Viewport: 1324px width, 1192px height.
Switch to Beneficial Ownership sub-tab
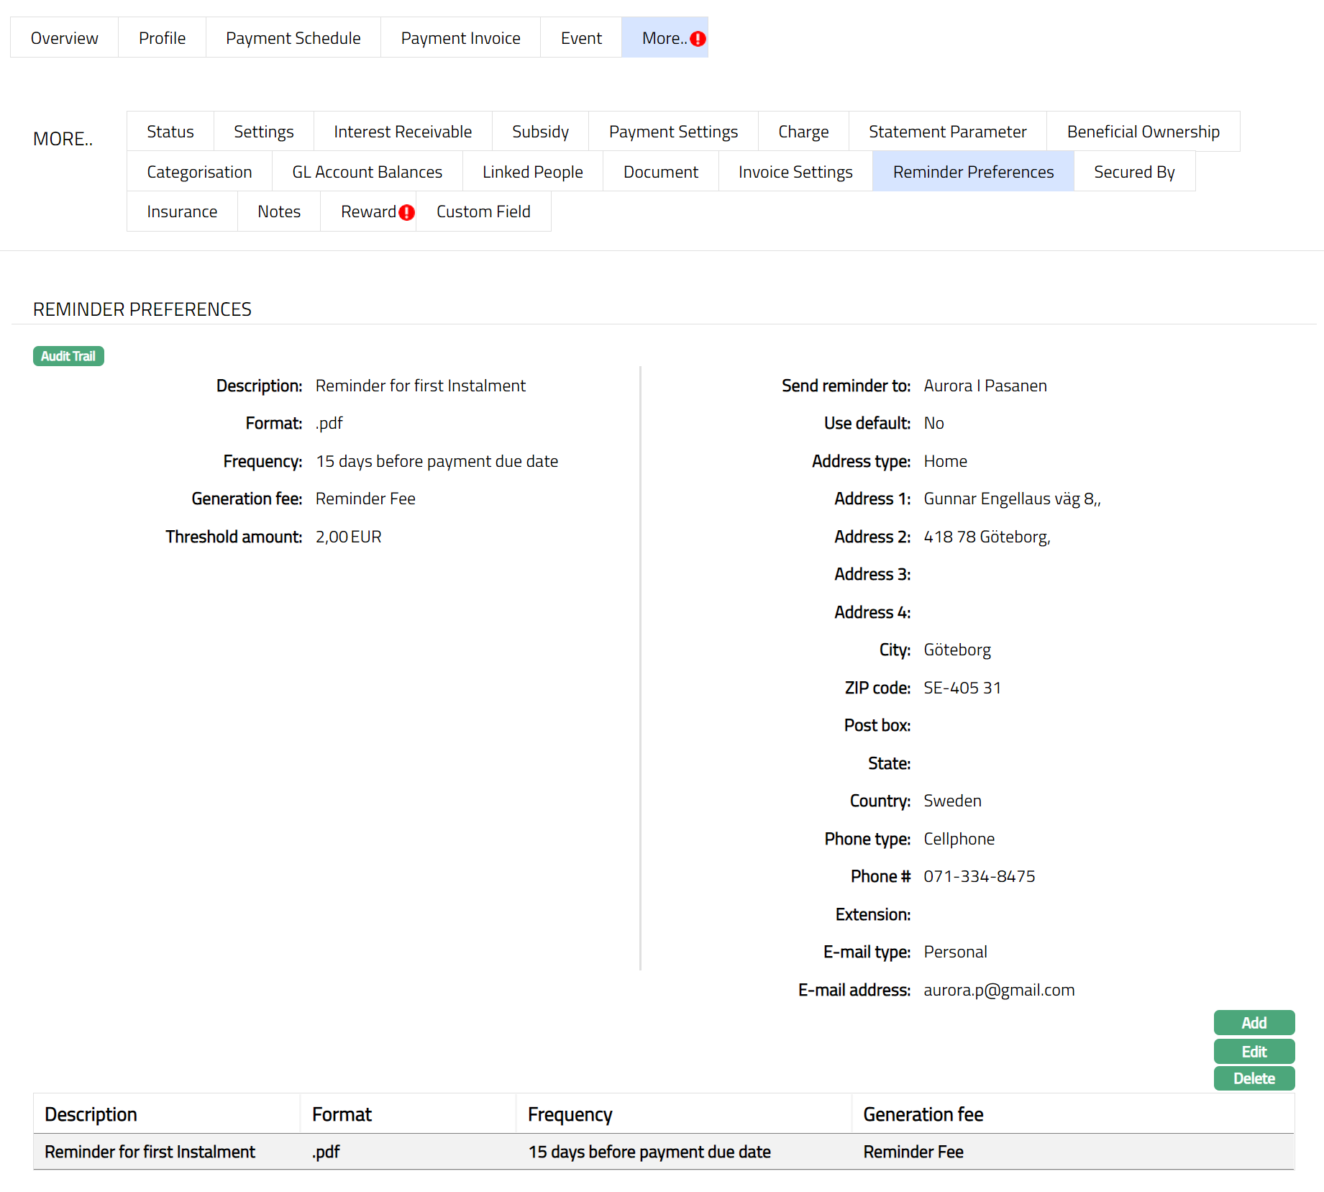(1143, 132)
